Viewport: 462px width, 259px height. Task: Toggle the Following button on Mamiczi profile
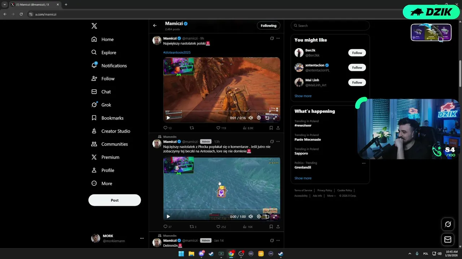point(269,26)
